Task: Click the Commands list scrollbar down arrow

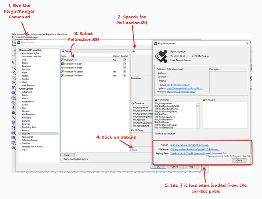Action: click(x=198, y=127)
